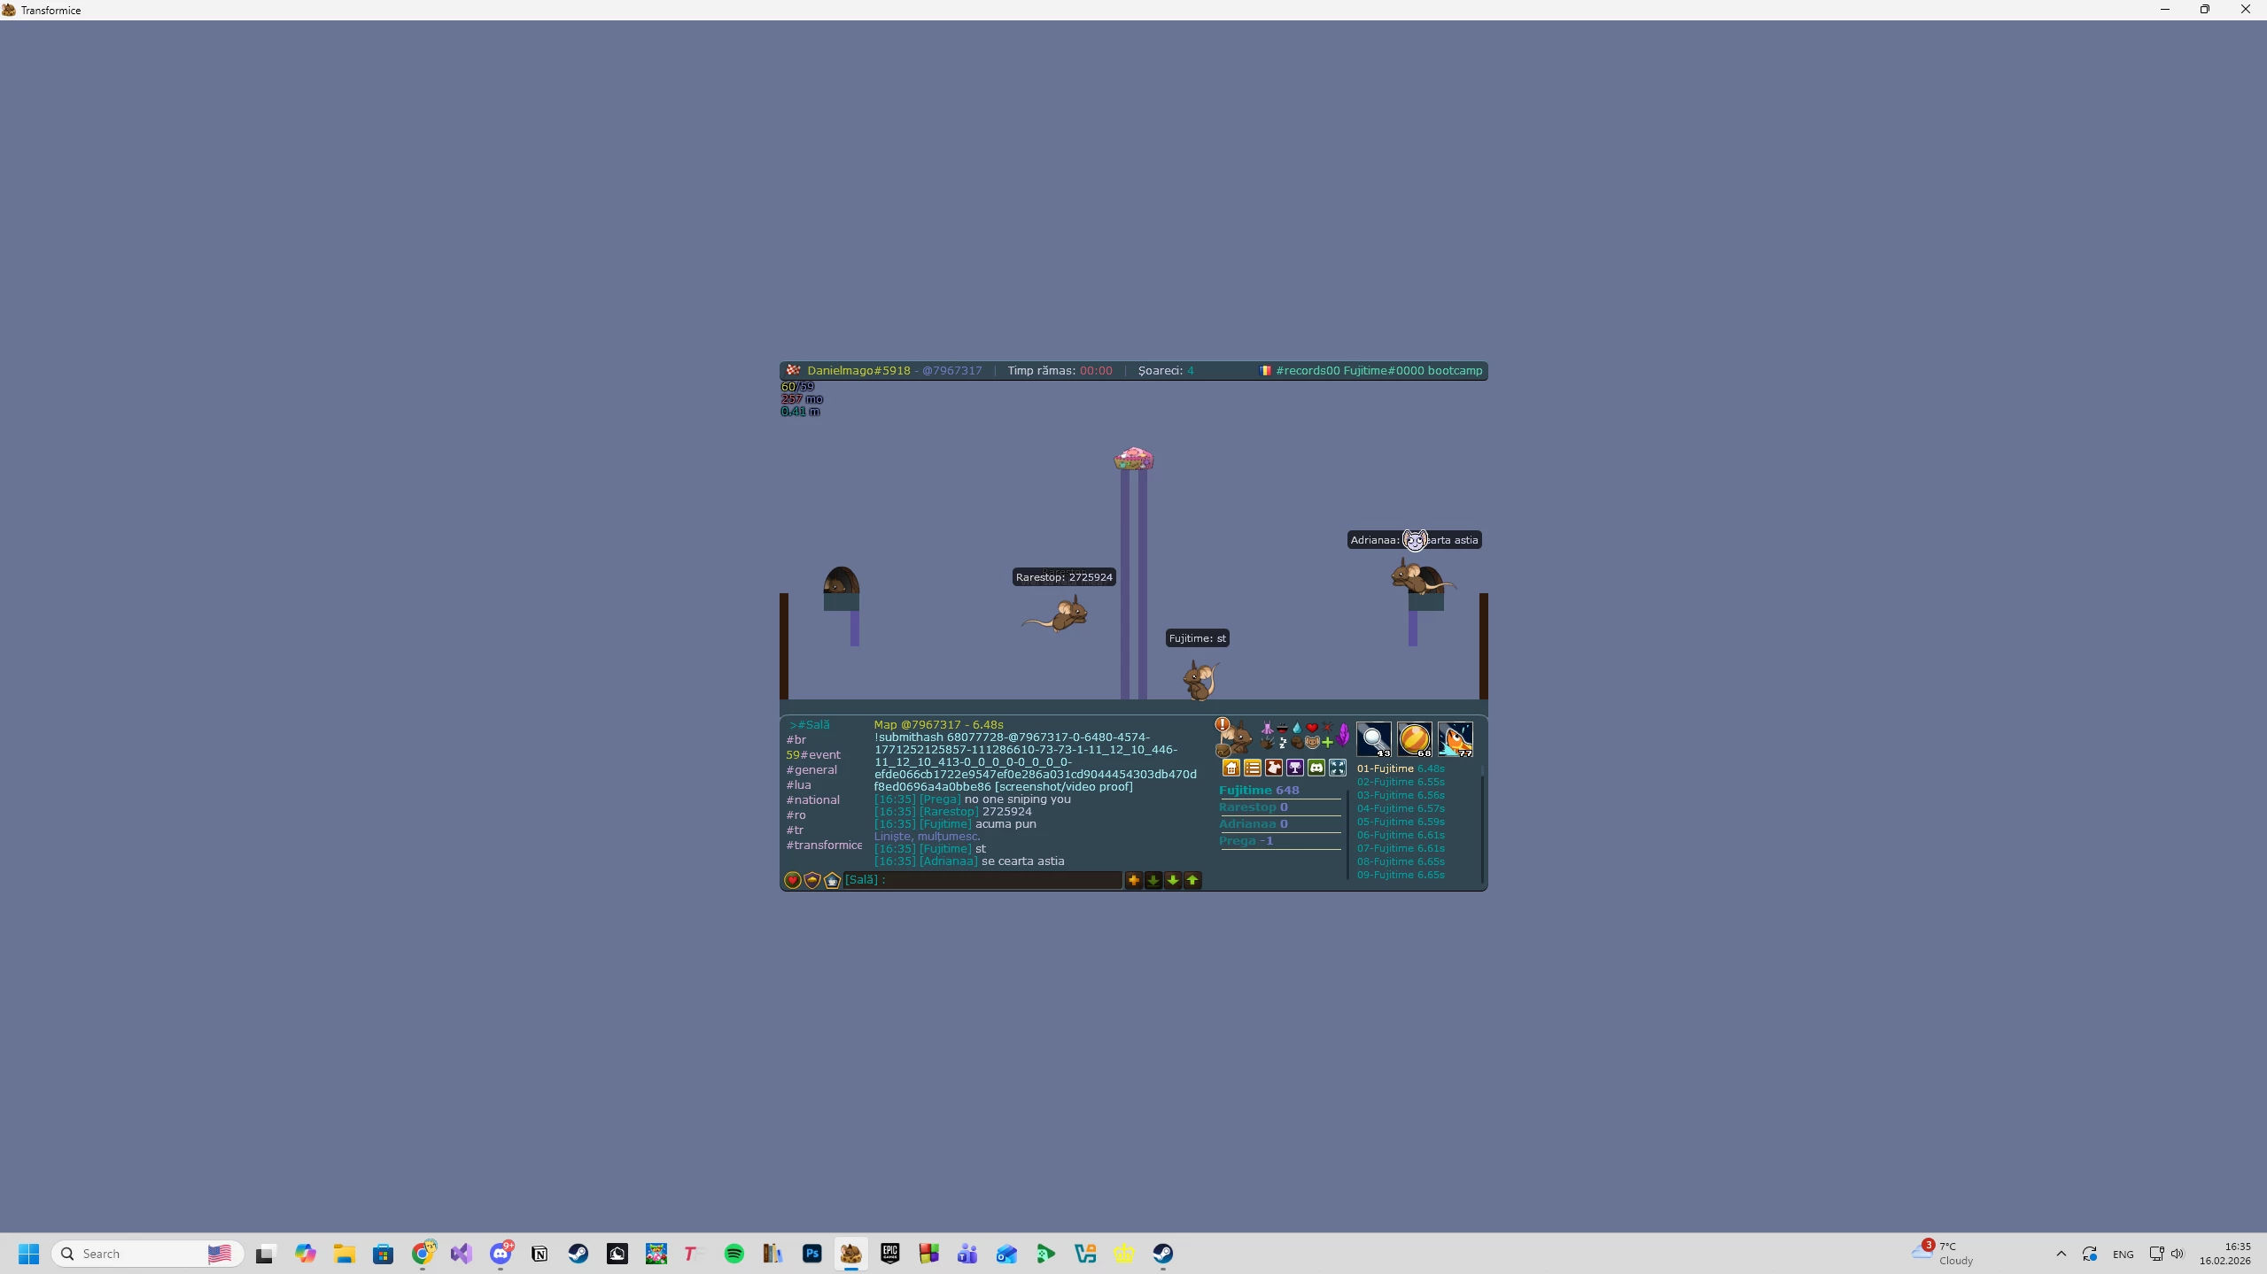This screenshot has height=1274, width=2267.
Task: Click the laughing mouth emote icon
Action: [x=1282, y=728]
